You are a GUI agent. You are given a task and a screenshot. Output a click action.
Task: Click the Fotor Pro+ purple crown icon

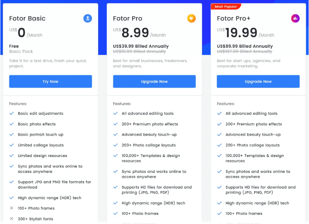coord(295,19)
